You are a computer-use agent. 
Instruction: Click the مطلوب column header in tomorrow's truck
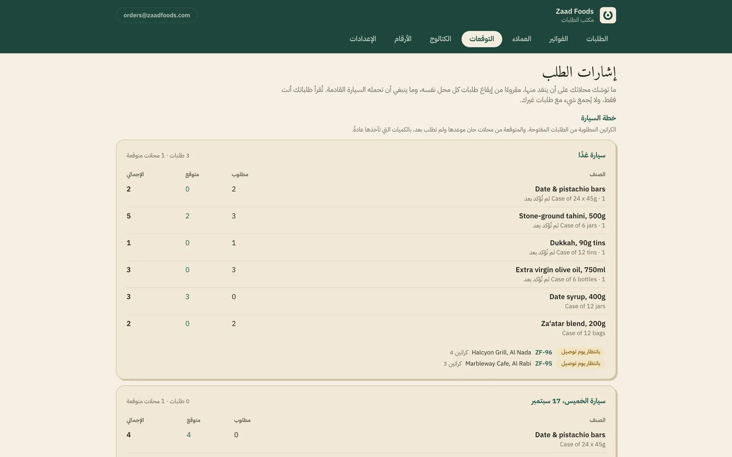[240, 174]
